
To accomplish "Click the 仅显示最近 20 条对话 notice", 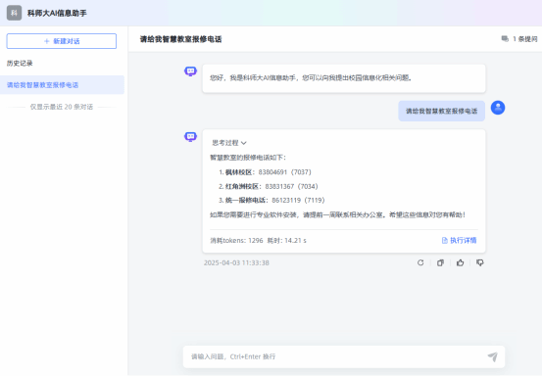I will coord(62,107).
